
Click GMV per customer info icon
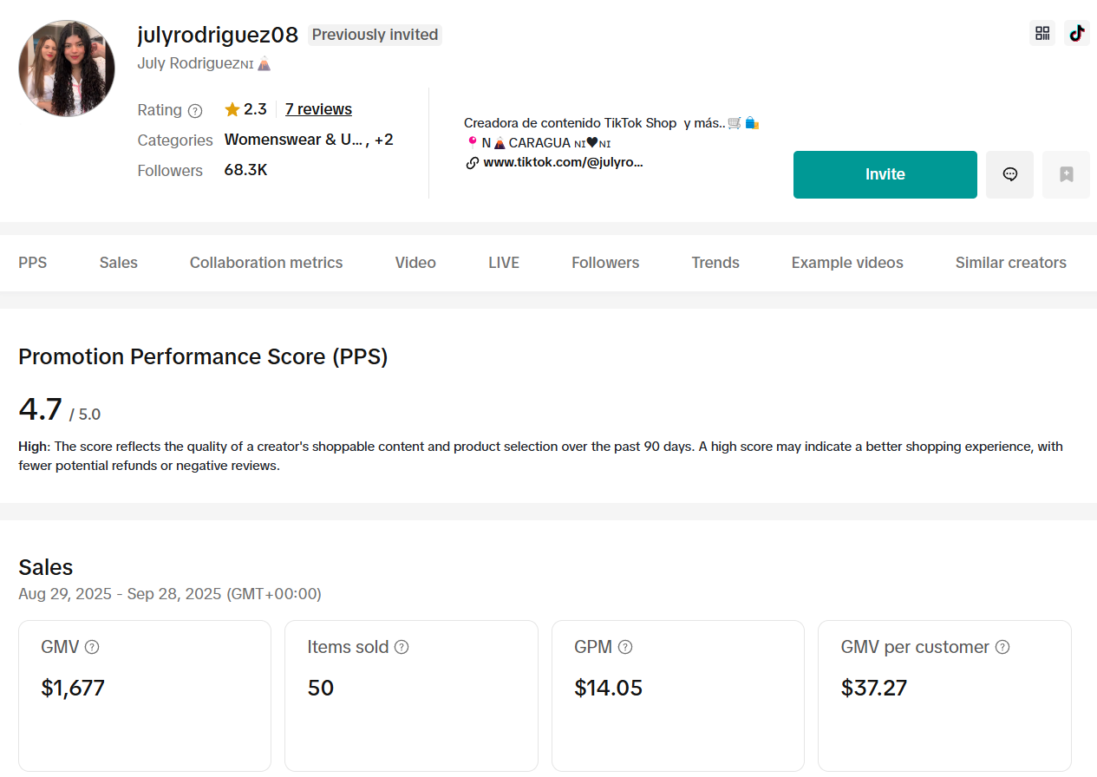tap(1002, 647)
